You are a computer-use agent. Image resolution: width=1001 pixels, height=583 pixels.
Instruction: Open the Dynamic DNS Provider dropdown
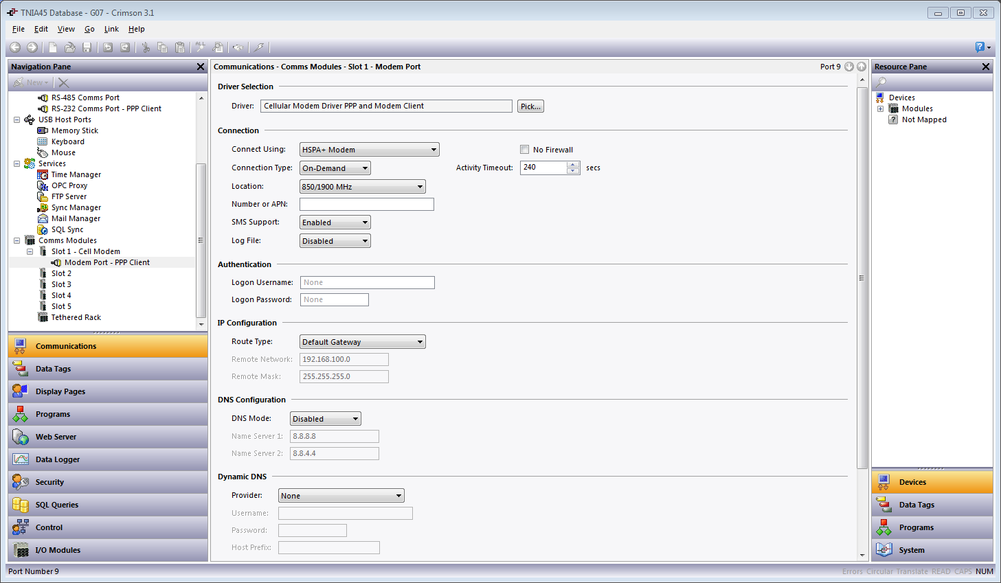click(341, 496)
